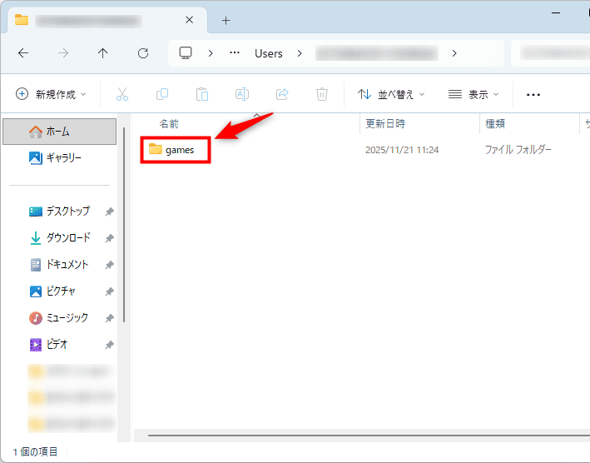The width and height of the screenshot is (590, 463).
Task: Open the 表示 view dropdown
Action: (x=473, y=94)
